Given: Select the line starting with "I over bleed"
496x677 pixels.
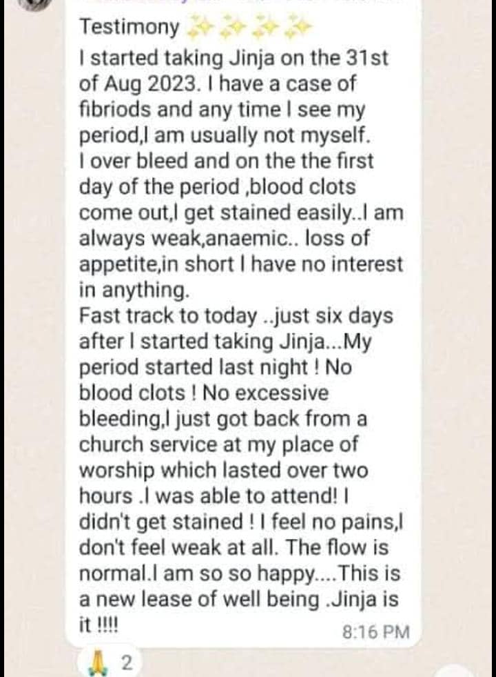Looking at the screenshot, I should pyautogui.click(x=227, y=161).
